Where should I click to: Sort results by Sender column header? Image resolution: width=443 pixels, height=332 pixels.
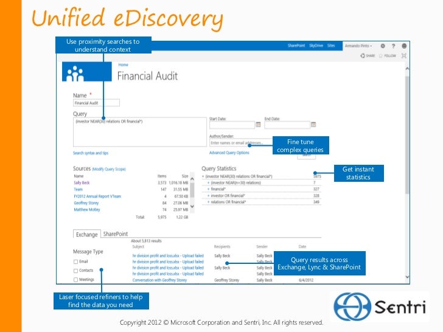pos(262,246)
